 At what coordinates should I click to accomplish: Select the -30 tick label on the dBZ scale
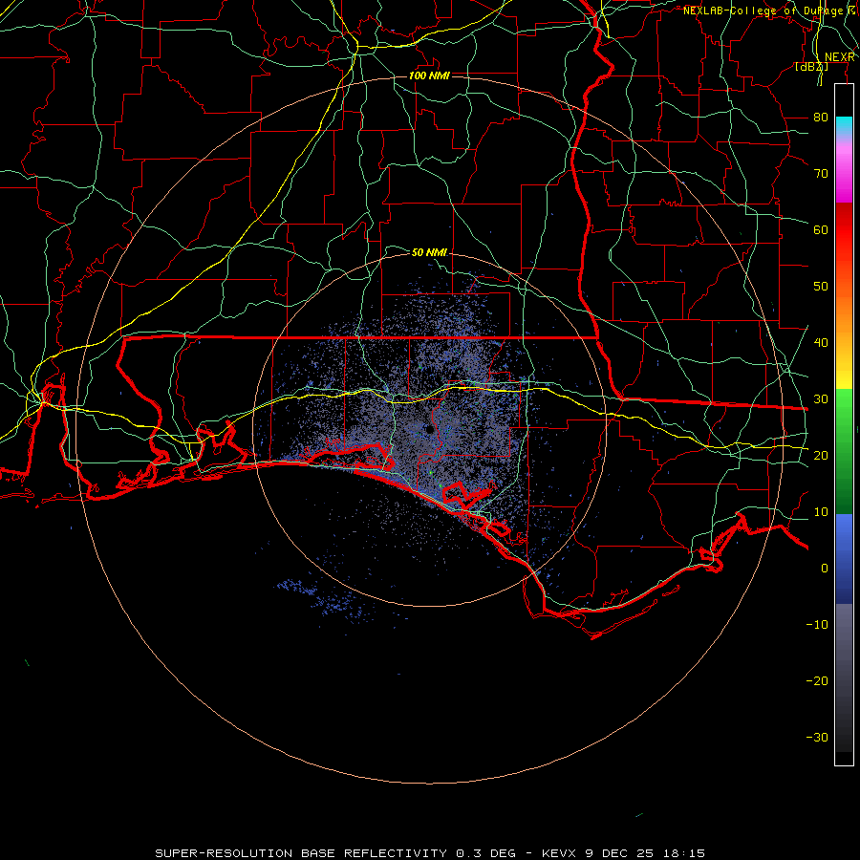(x=817, y=737)
